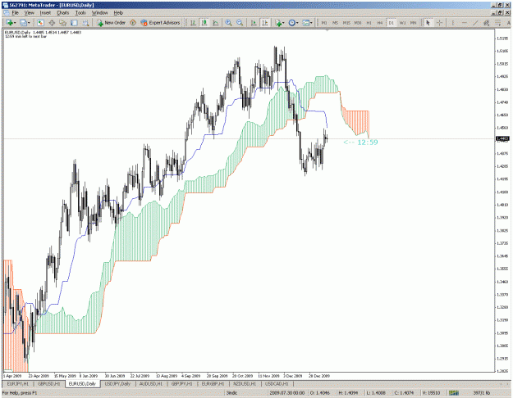Select the D1 timeframe button
The height and width of the screenshot is (398, 513).
pyautogui.click(x=391, y=23)
